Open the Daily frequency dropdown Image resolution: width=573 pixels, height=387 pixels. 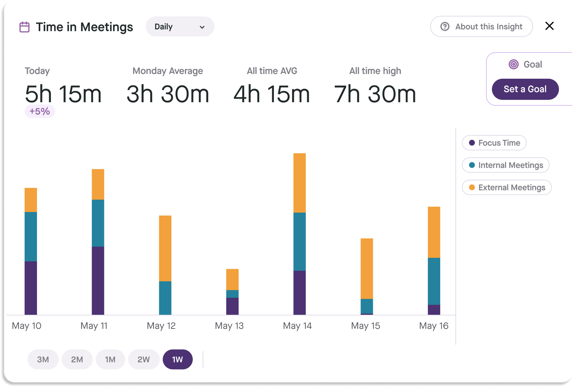180,27
